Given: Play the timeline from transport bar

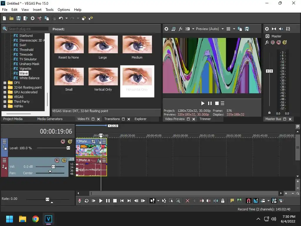Looking at the screenshot, I should pyautogui.click(x=101, y=201).
